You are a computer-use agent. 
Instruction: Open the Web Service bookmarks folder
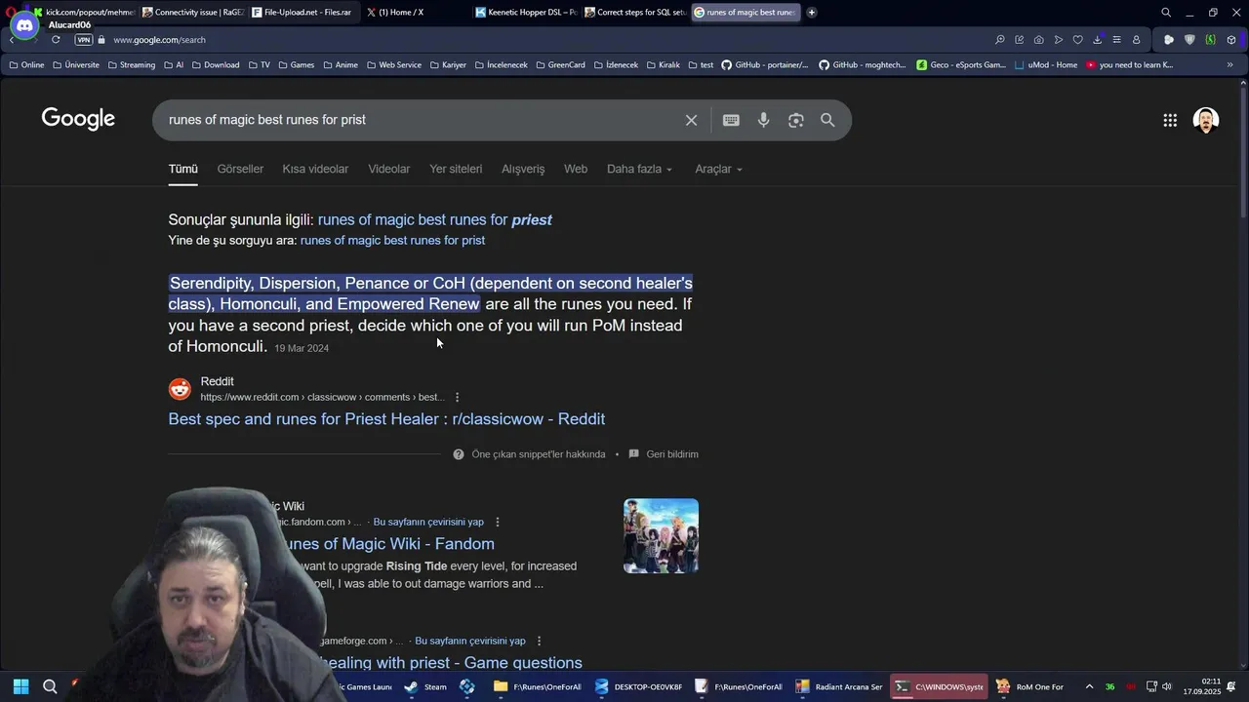coord(394,65)
